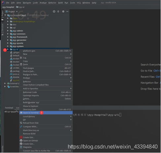Open the Refactor menu in menu bar
Viewport: 161px width, 153px height.
(x=52, y=3)
